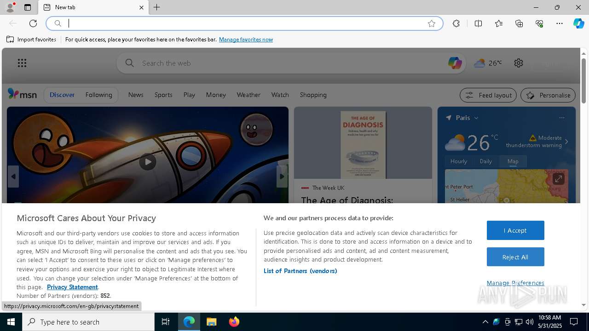Select the Discover tab

click(62, 95)
